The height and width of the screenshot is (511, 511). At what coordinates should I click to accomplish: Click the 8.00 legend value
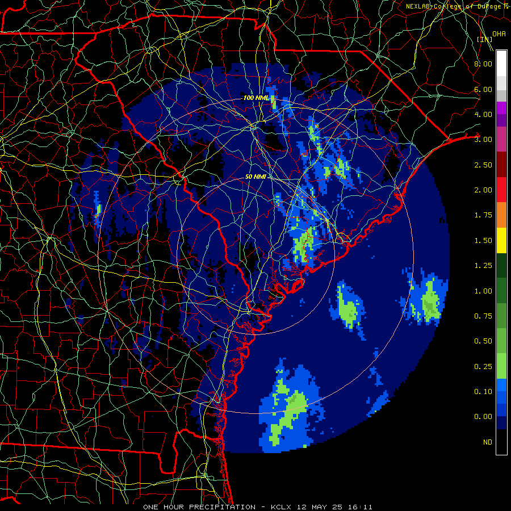coord(483,64)
